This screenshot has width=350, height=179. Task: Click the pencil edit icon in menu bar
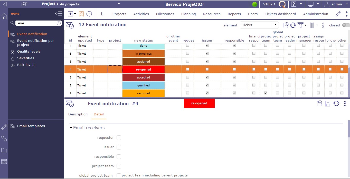click(x=338, y=14)
